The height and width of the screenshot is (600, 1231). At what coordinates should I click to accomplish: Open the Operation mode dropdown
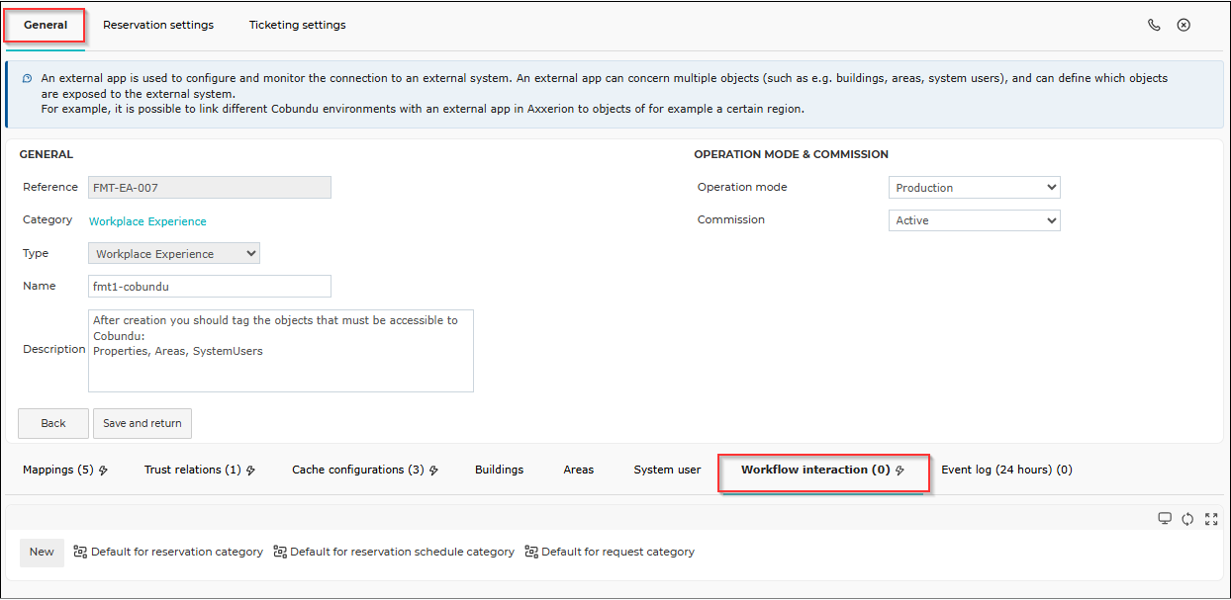(x=974, y=188)
